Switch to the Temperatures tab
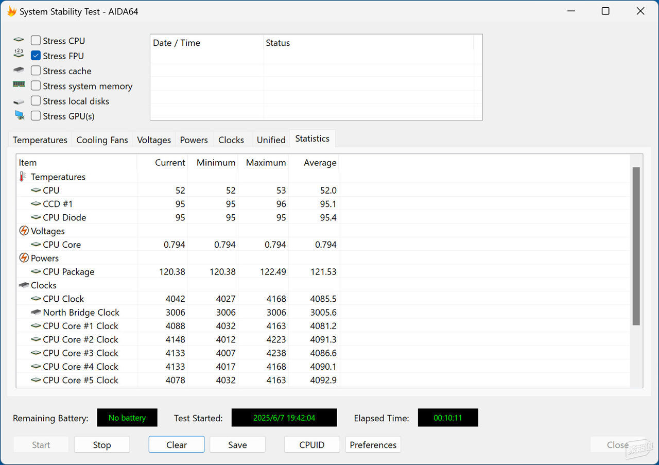The image size is (659, 465). [40, 140]
